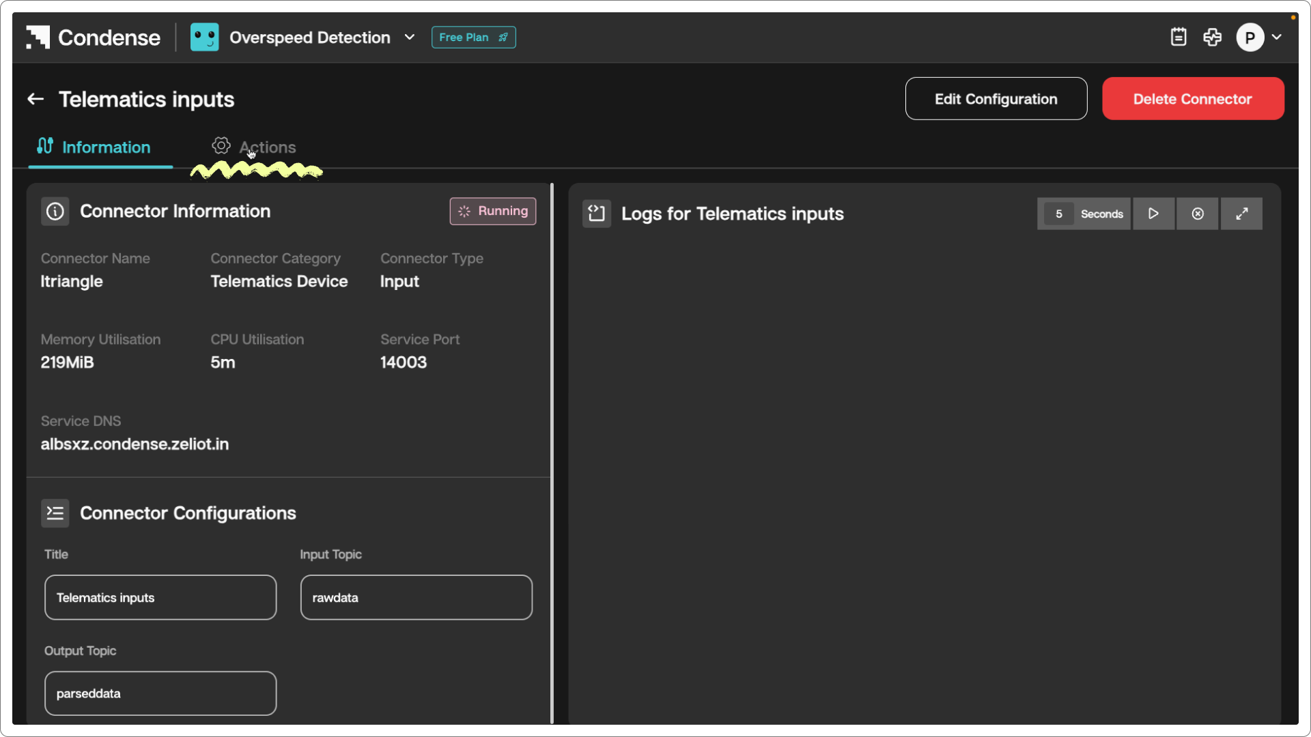Viewport: 1311px width, 737px height.
Task: Click the logs panel terminal icon
Action: pyautogui.click(x=596, y=214)
